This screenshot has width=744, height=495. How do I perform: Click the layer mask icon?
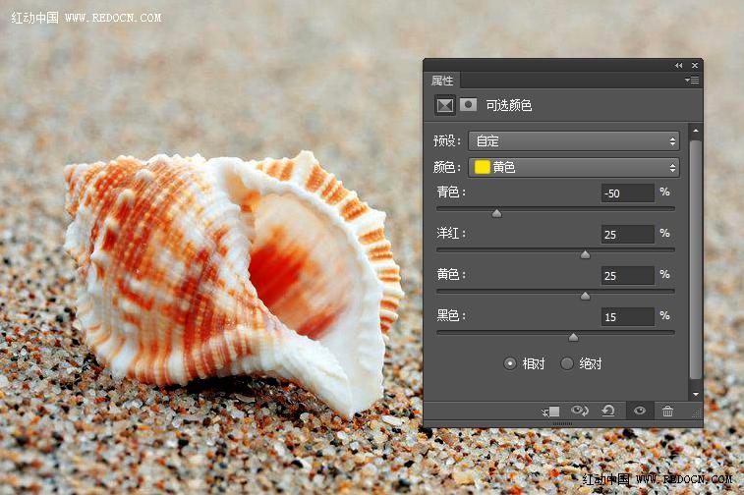469,104
